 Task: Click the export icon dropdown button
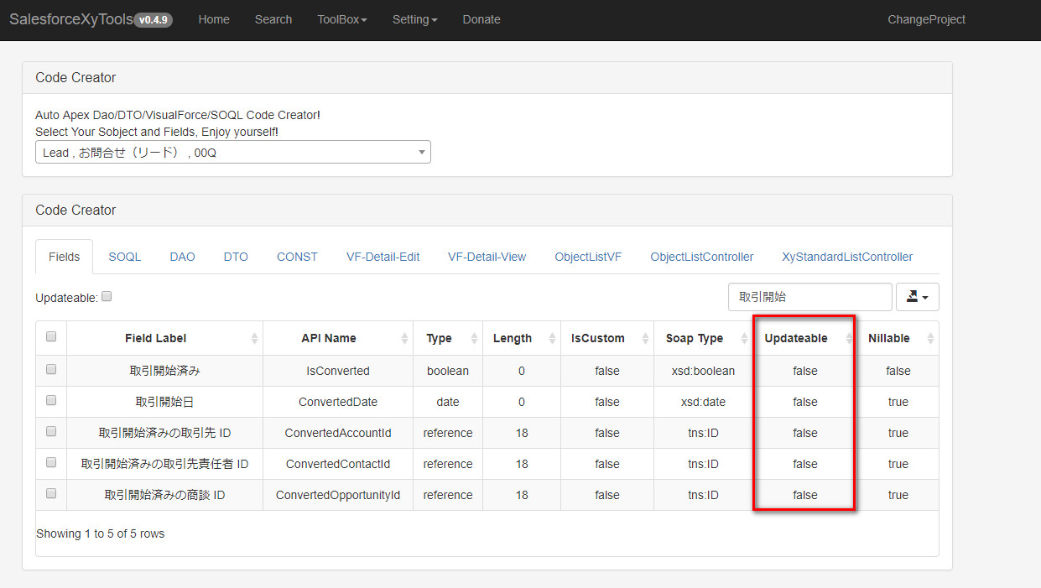click(x=918, y=297)
